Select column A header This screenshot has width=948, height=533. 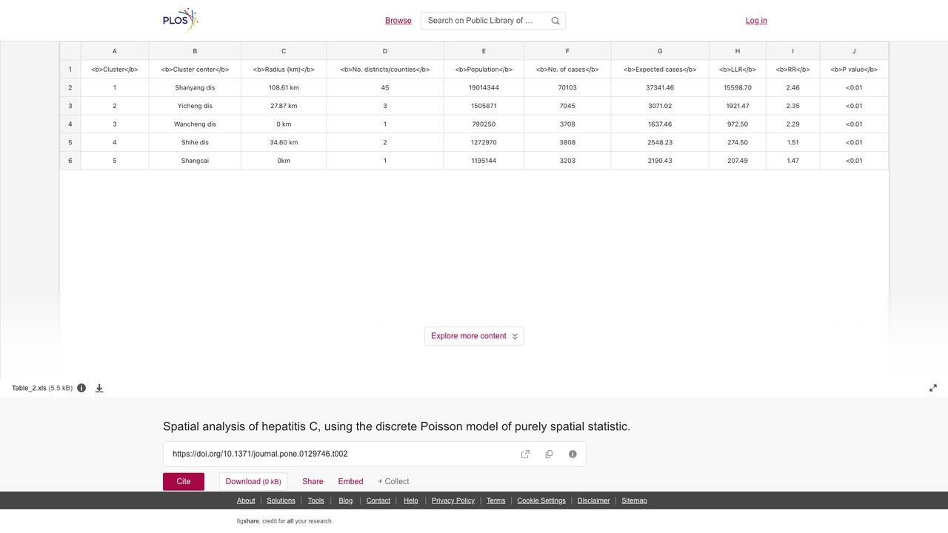115,51
